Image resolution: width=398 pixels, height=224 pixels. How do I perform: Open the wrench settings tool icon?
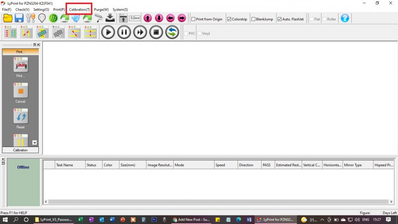30,18
